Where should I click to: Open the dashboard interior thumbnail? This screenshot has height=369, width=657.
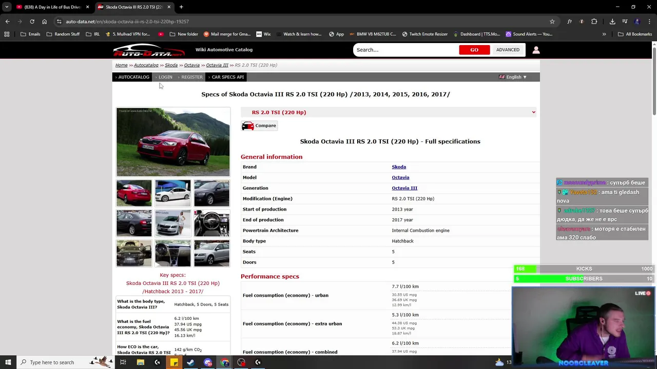pos(173,253)
